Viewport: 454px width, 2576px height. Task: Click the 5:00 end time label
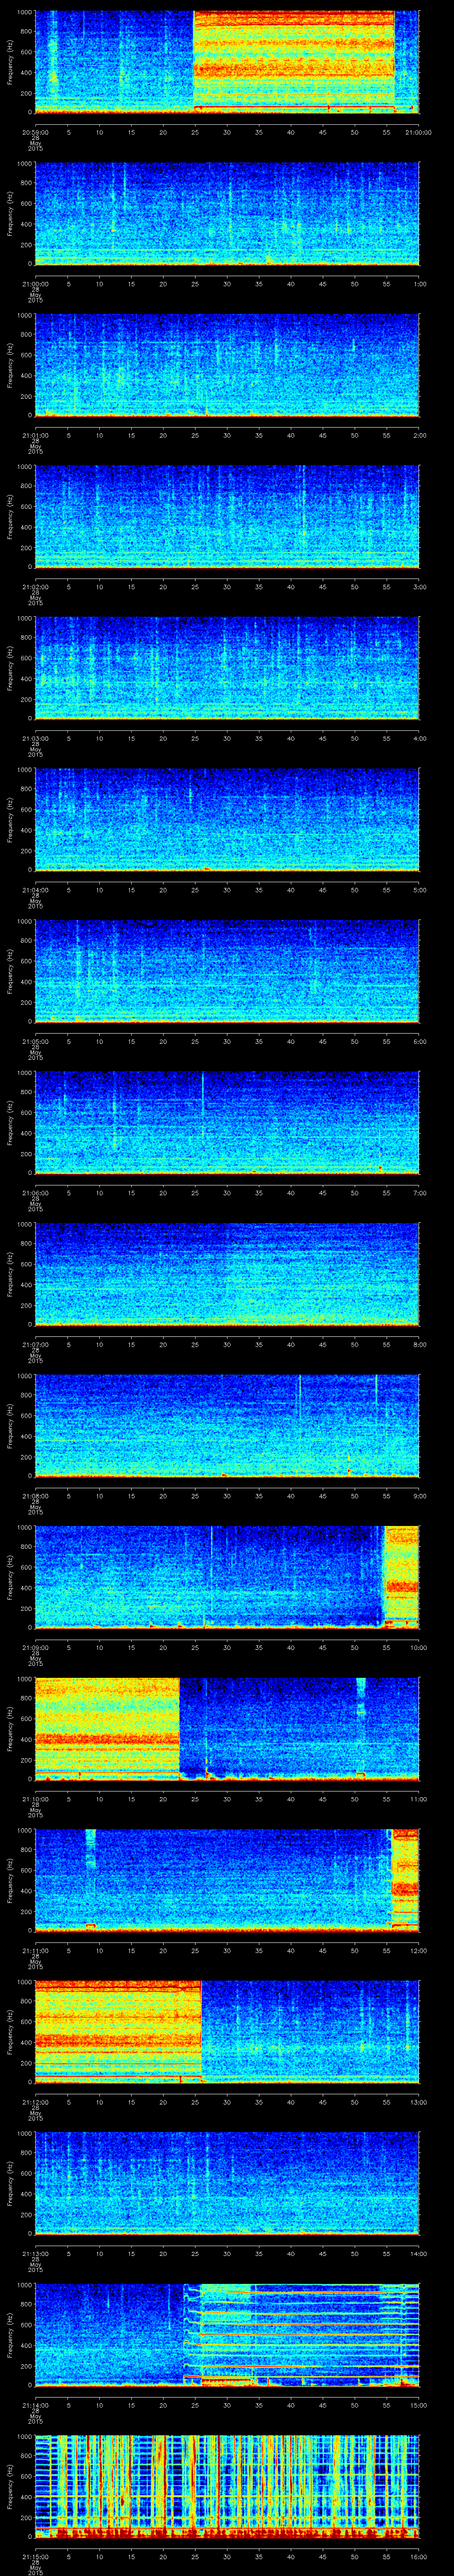[419, 890]
